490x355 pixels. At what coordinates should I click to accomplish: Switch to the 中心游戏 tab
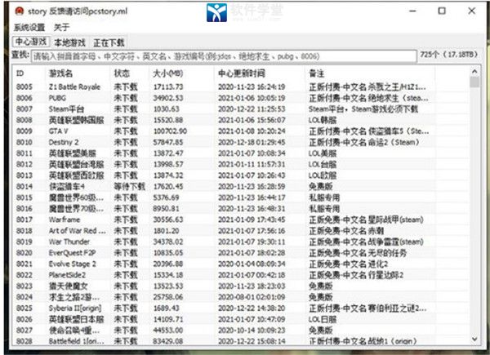pos(31,42)
